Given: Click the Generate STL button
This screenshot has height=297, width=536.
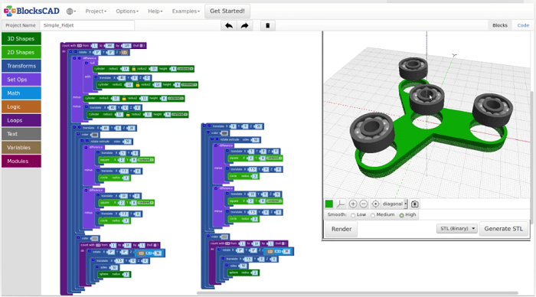Looking at the screenshot, I should (503, 229).
